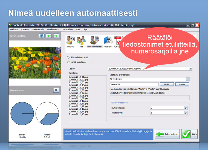Viewport: 208px width, 150px height.
Task: Select Summer2012_09.jpg in preview list
Action: (x=78, y=98)
